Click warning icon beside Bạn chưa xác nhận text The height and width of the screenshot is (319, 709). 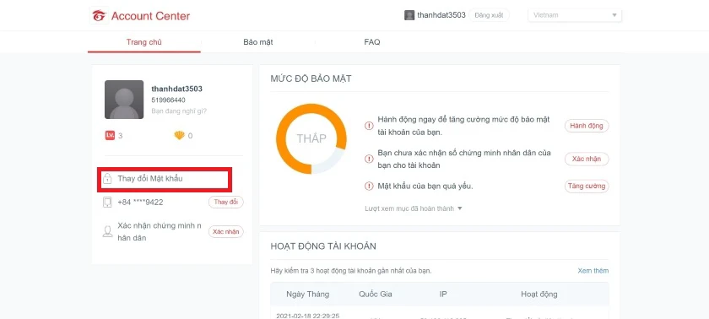click(x=369, y=159)
